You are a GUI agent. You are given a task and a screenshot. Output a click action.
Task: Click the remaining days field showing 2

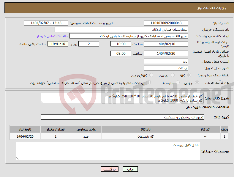(x=89, y=44)
